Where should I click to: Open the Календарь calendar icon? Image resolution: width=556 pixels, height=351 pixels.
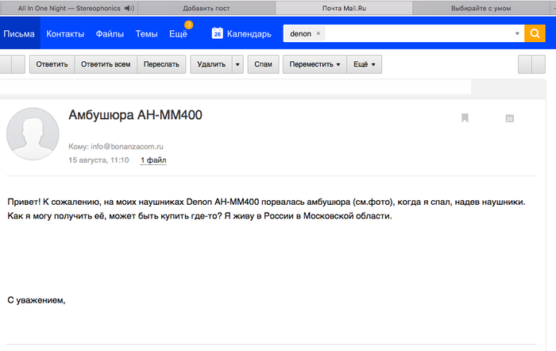pos(217,34)
